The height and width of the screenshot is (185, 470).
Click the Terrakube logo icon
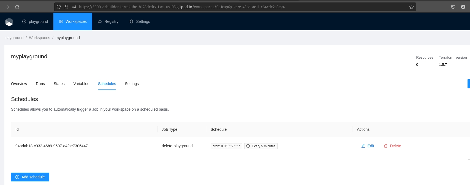point(9,22)
